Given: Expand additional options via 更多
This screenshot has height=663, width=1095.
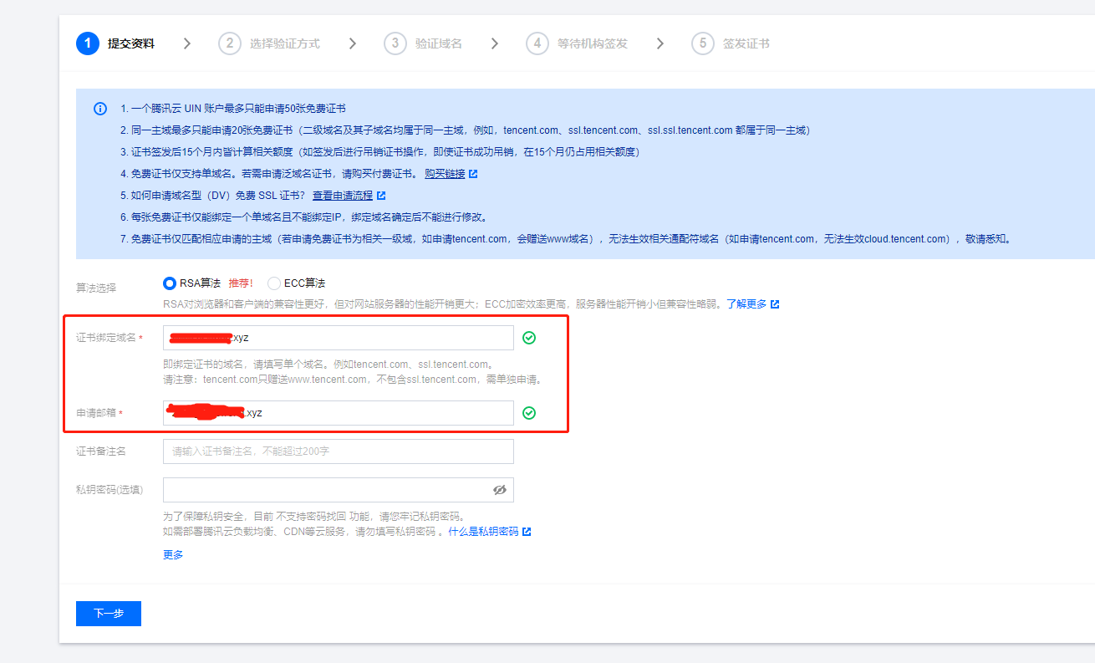Looking at the screenshot, I should [x=173, y=554].
